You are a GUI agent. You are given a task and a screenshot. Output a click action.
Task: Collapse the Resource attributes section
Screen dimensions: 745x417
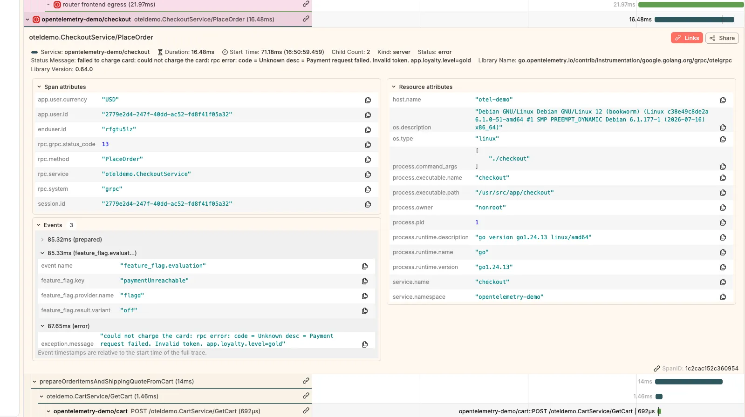394,87
